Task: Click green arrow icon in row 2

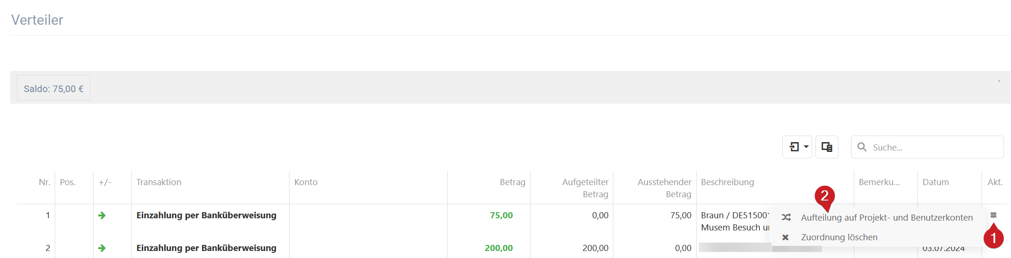Action: coord(102,248)
